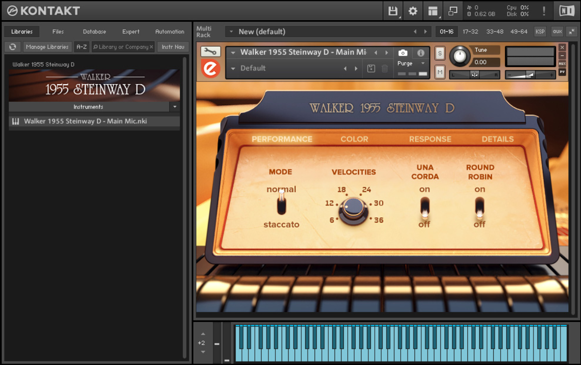Select the PERFORMANCE page
Image resolution: width=581 pixels, height=365 pixels.
click(x=282, y=139)
